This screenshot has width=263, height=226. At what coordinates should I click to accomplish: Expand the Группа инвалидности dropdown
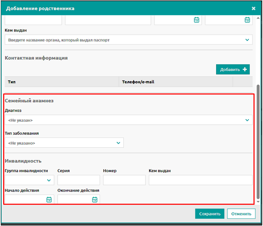pyautogui.click(x=49, y=180)
